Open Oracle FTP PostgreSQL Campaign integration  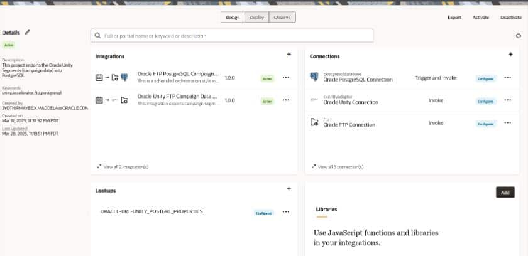(178, 74)
